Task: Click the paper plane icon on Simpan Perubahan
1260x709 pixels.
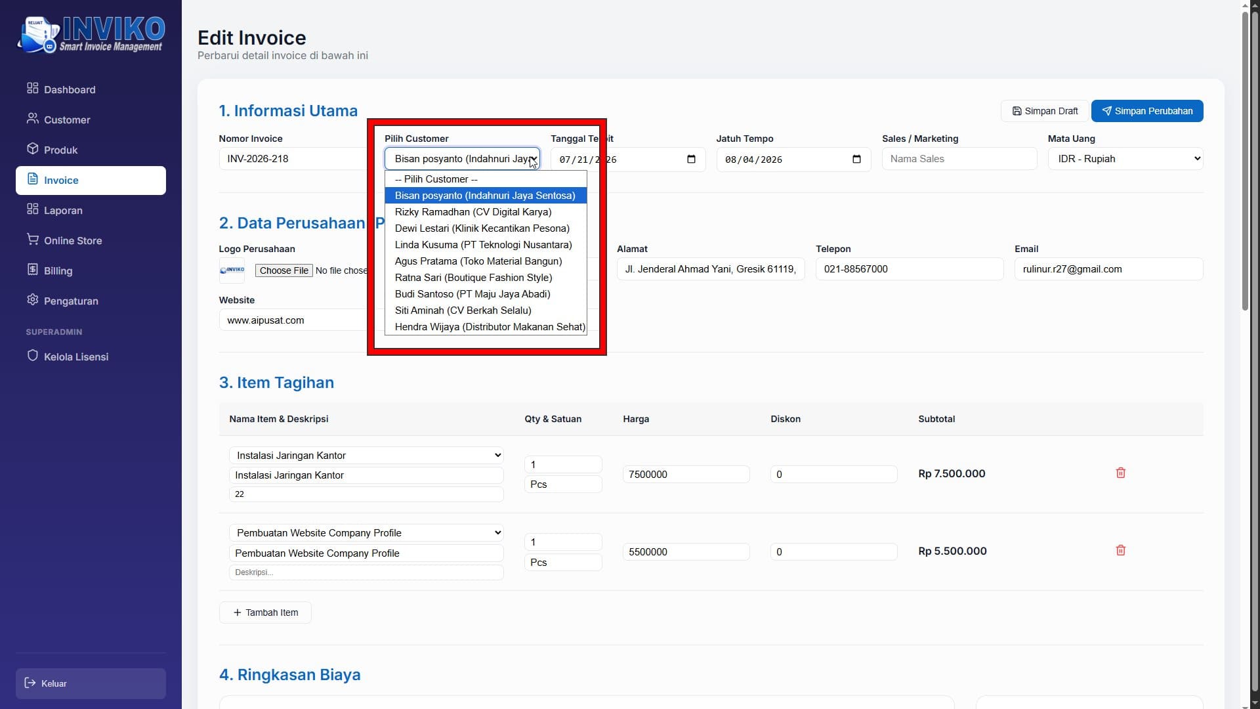Action: [x=1106, y=111]
